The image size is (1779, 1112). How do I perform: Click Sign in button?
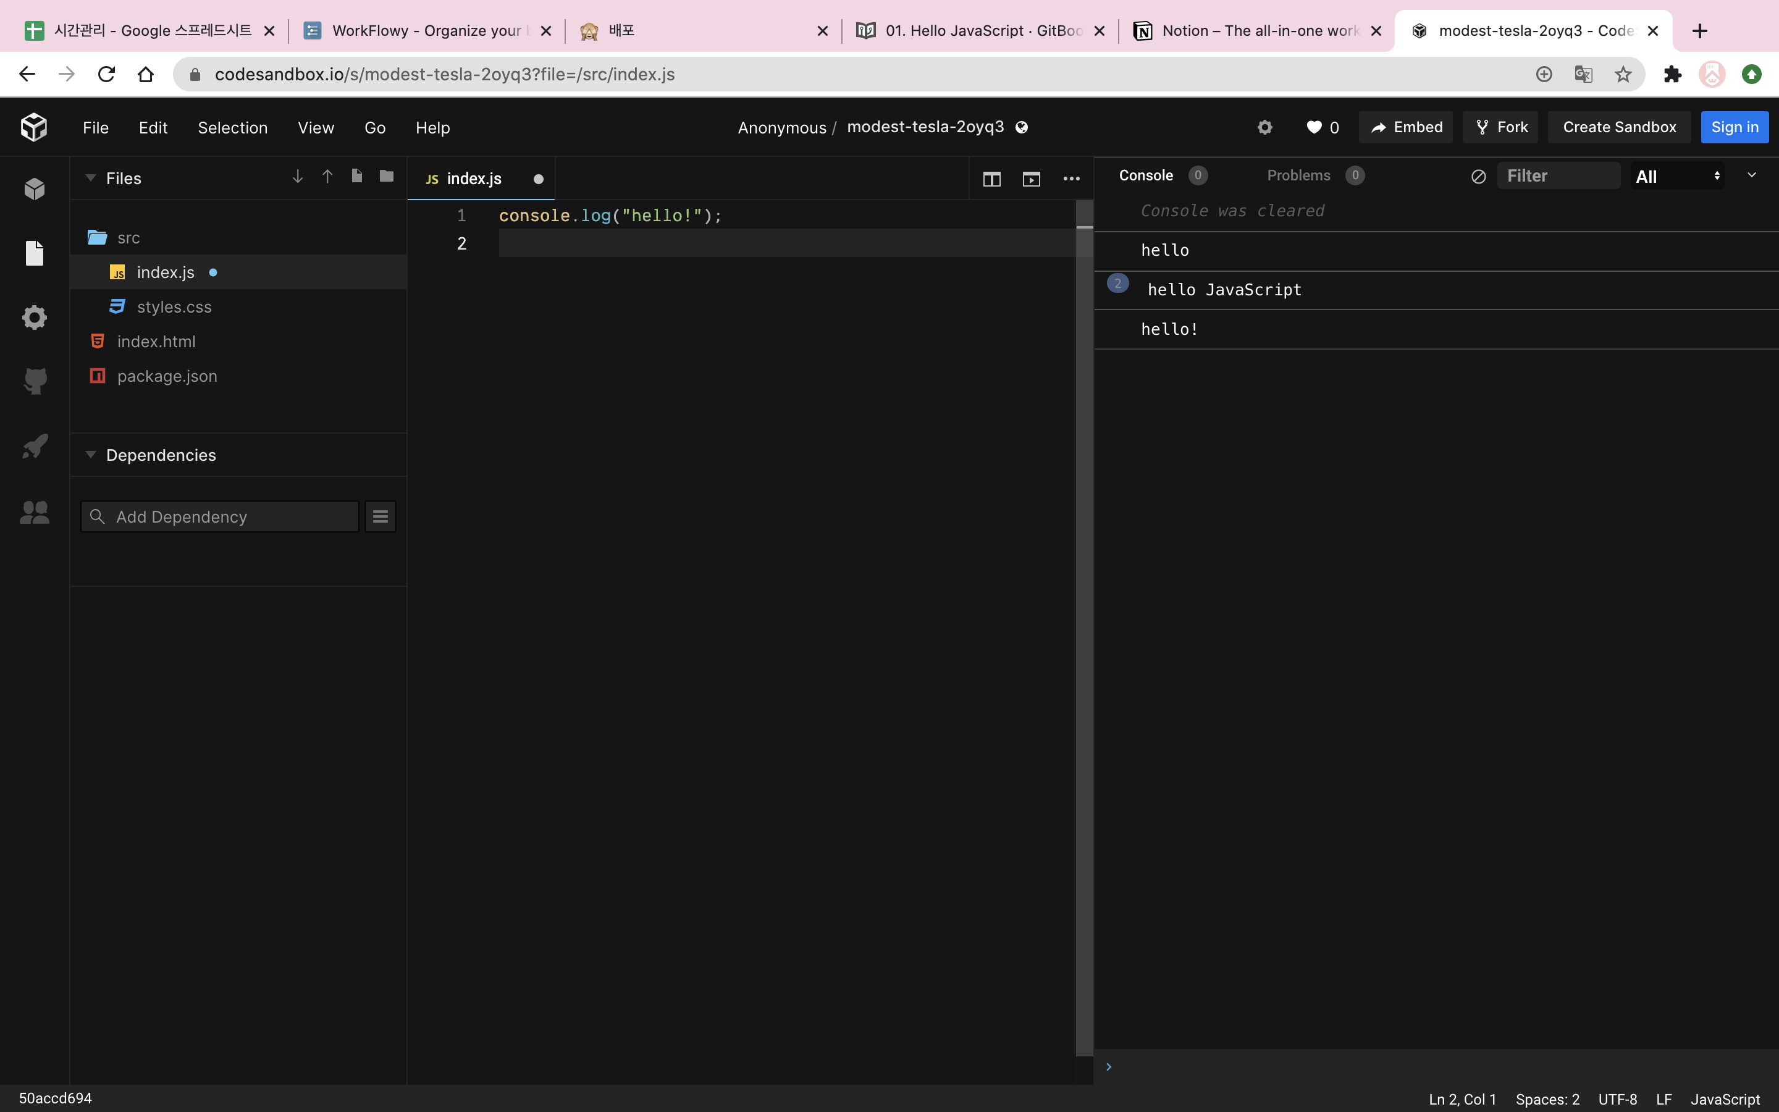[1735, 127]
